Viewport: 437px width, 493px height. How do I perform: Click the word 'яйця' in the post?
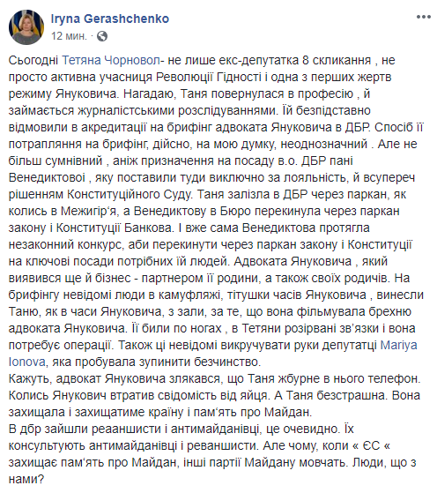(x=256, y=396)
